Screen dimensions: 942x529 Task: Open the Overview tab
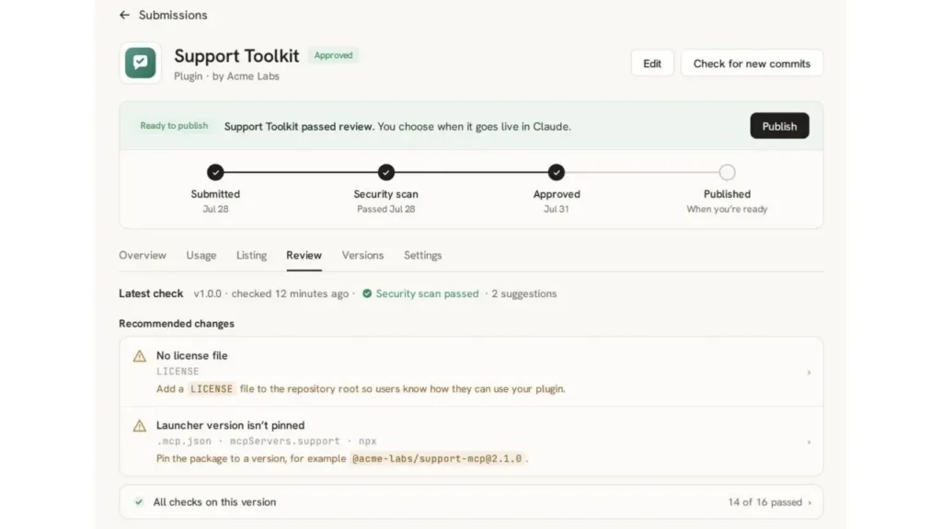(143, 255)
